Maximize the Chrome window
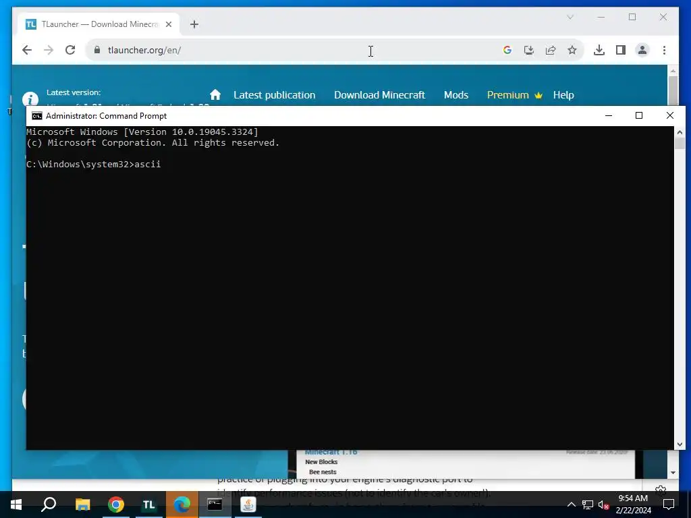The height and width of the screenshot is (518, 691). coord(632,17)
